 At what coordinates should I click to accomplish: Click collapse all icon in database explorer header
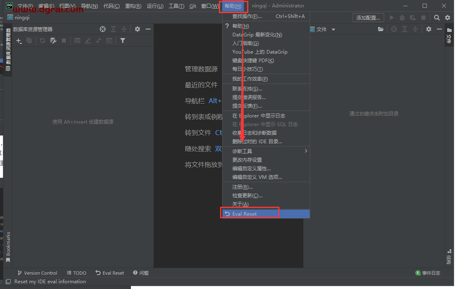tap(124, 29)
